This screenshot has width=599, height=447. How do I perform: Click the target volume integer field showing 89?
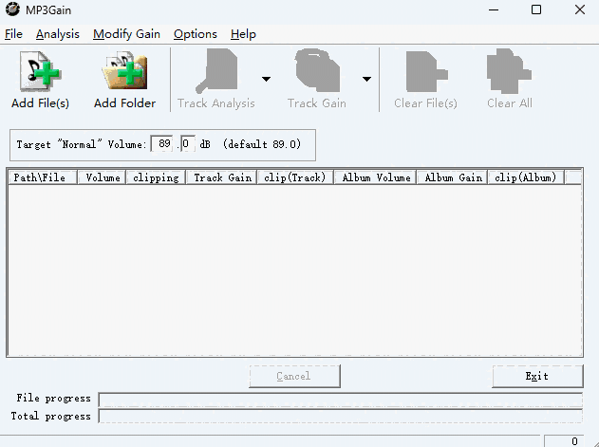pyautogui.click(x=162, y=143)
